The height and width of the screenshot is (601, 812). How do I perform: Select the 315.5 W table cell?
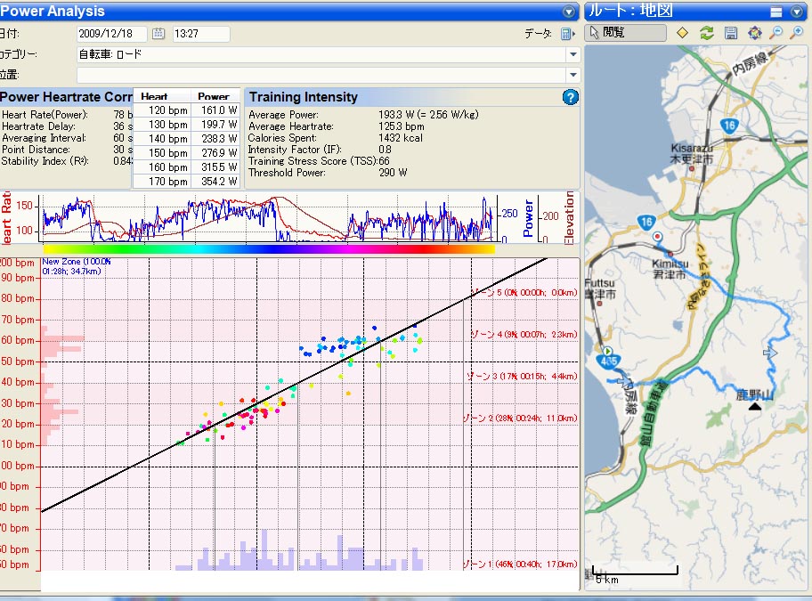215,167
